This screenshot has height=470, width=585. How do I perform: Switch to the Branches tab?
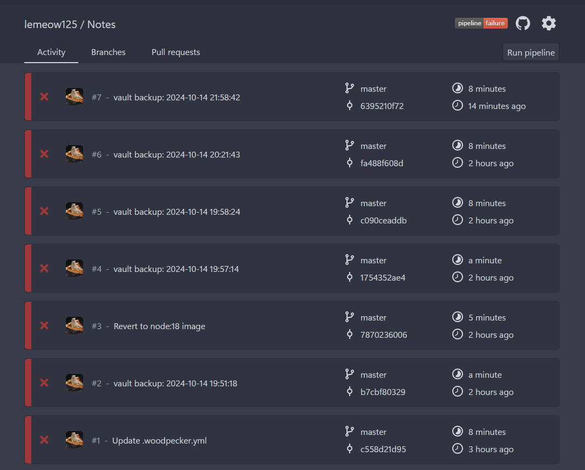click(108, 52)
